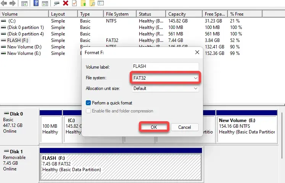285x183 pixels.
Task: Click the 31.23 GB free space cell
Action: tap(213, 21)
